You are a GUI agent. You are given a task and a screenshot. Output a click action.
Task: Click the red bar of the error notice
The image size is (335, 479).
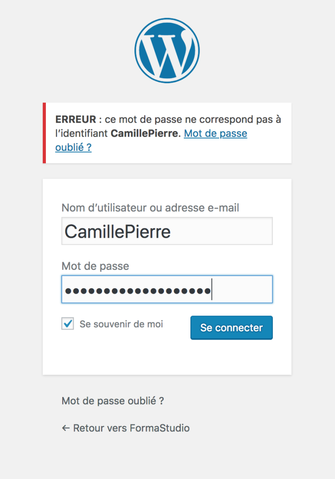point(45,133)
